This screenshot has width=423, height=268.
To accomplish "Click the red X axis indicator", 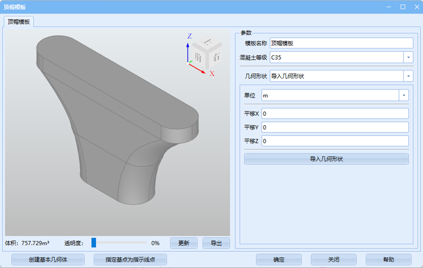I will point(198,68).
